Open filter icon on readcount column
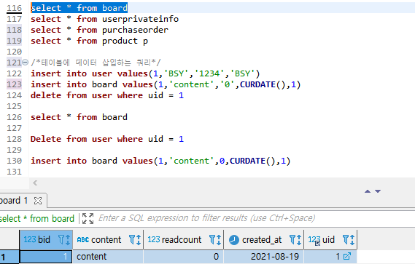Viewport: 415px width, 264px height. tap(212, 240)
